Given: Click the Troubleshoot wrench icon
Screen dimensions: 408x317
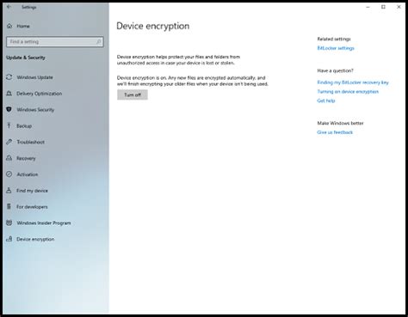Looking at the screenshot, I should [x=9, y=142].
